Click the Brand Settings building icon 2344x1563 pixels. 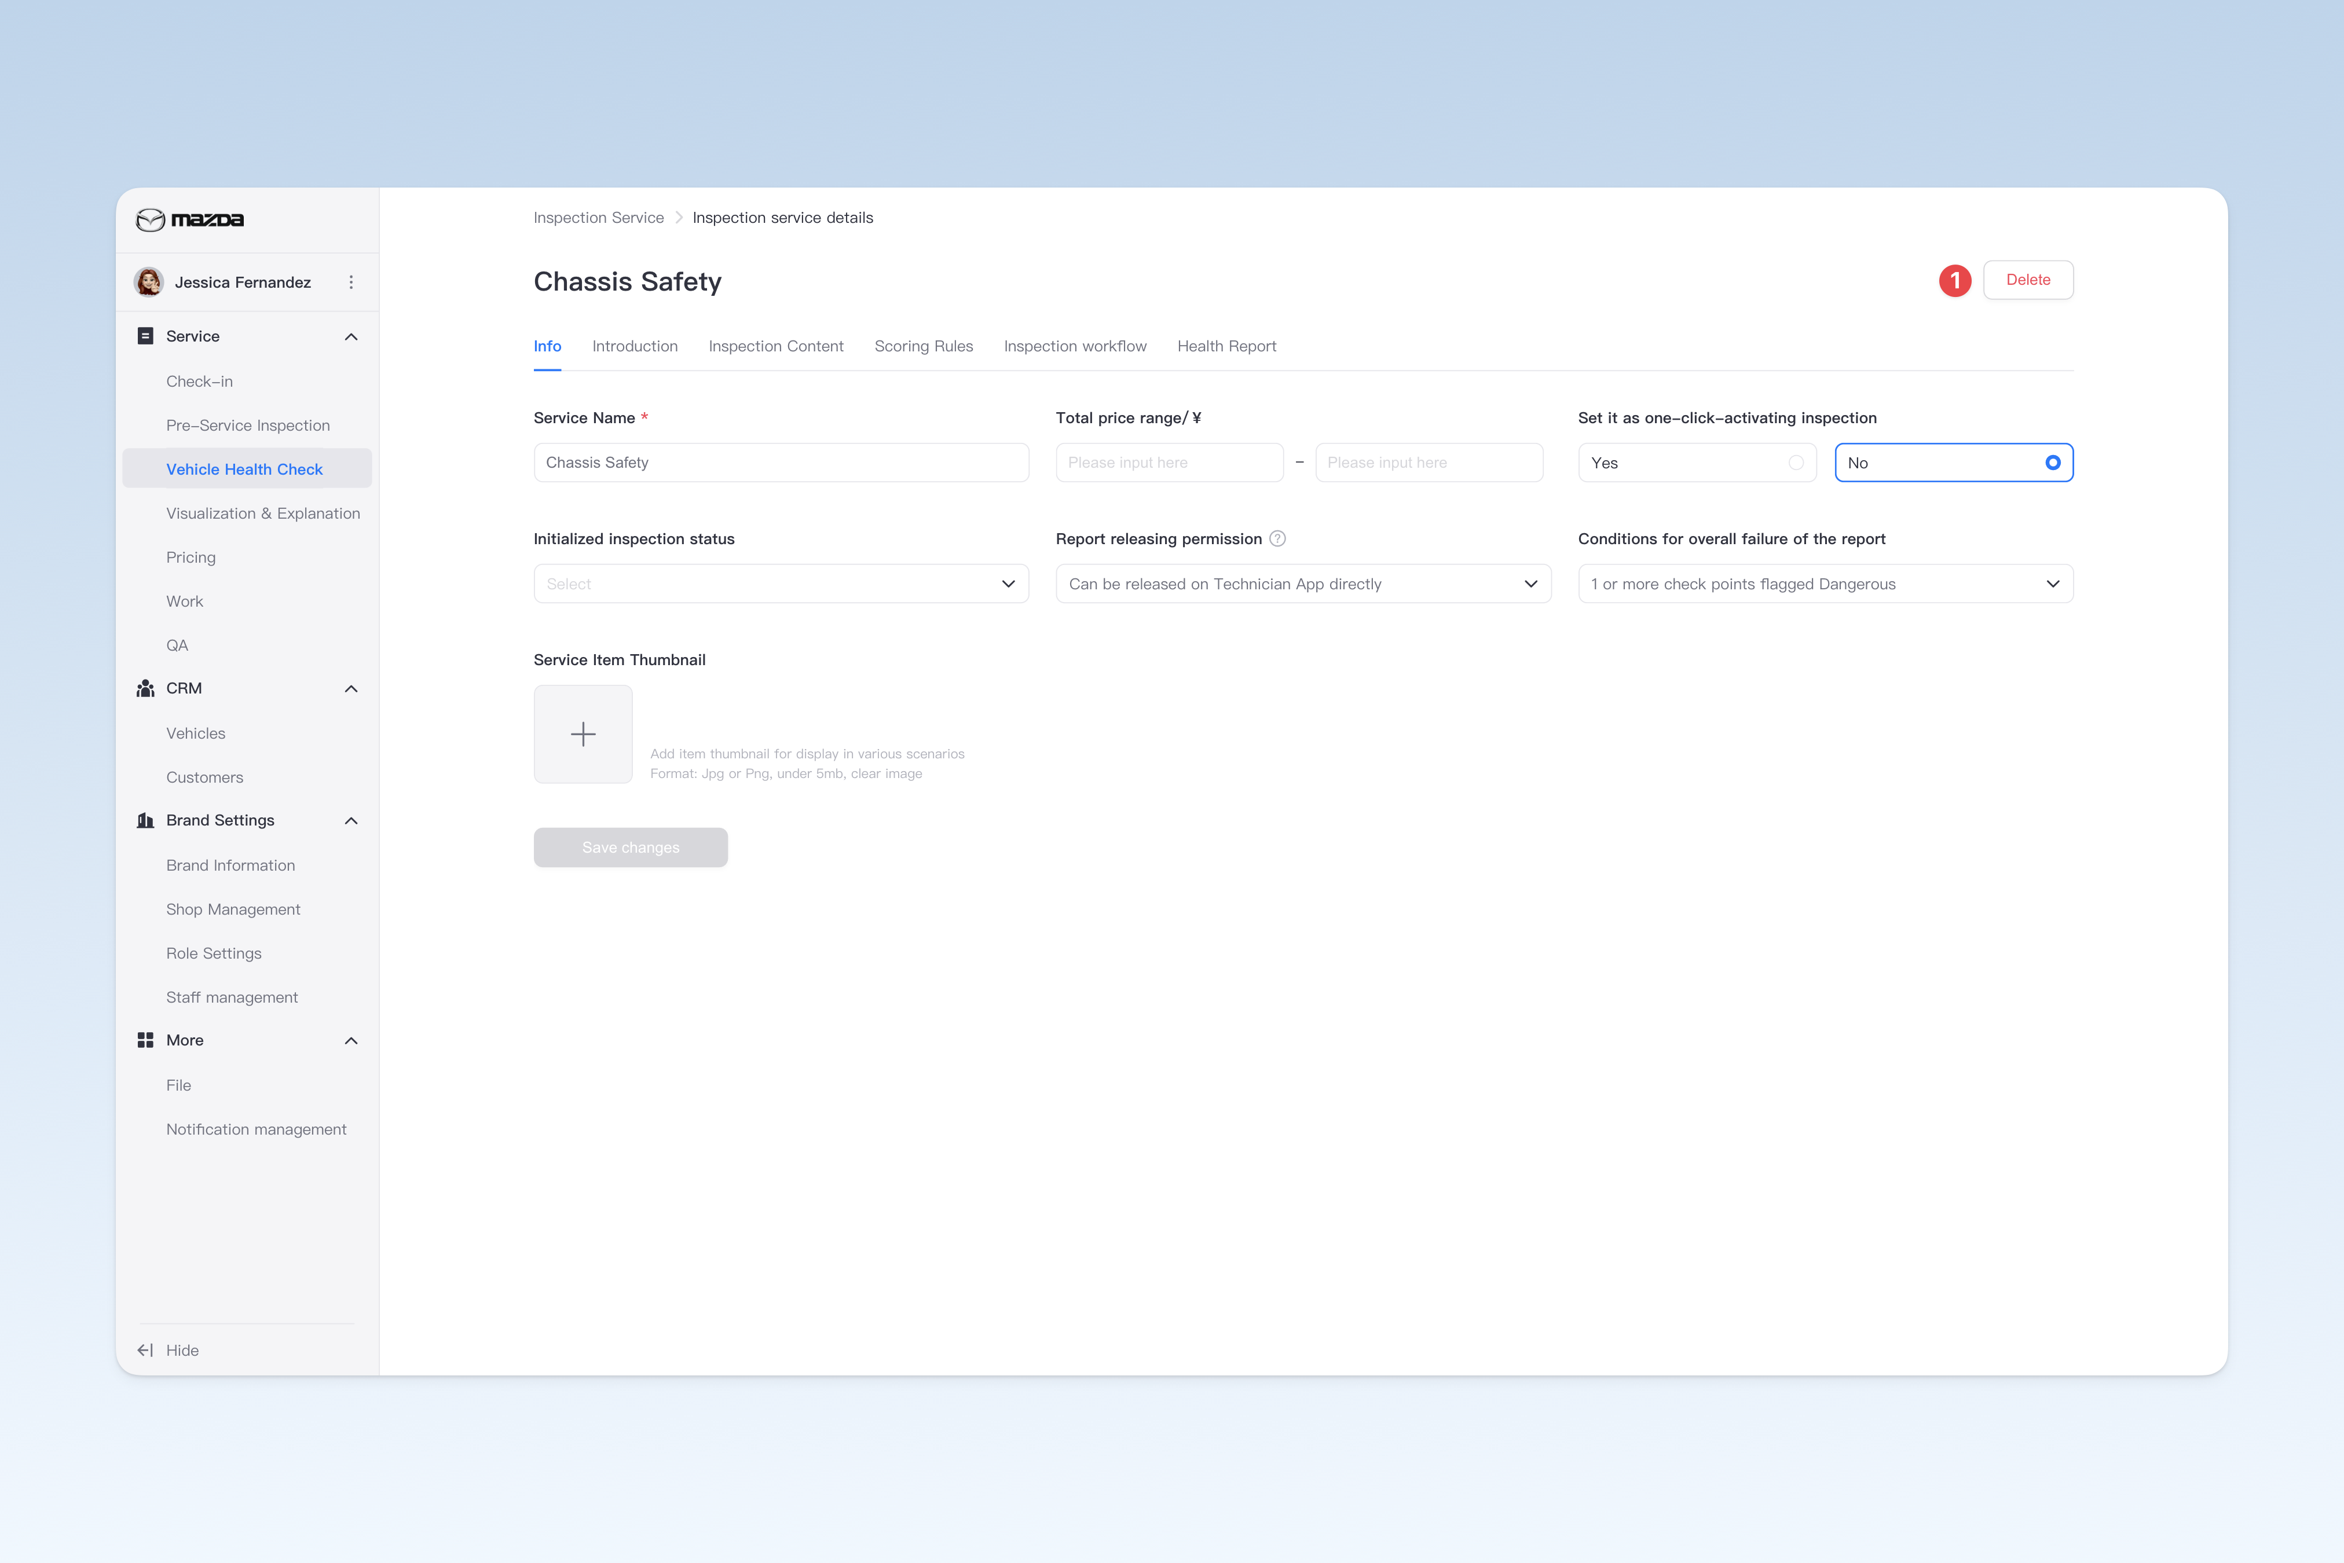(145, 820)
